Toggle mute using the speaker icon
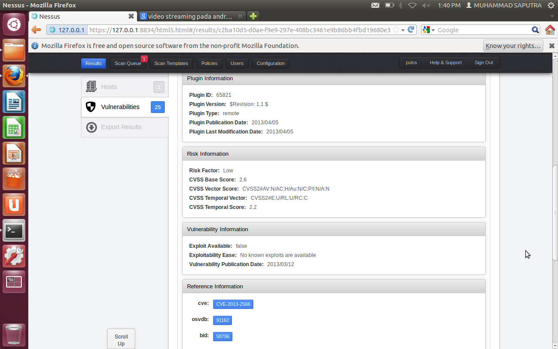Image resolution: width=558 pixels, height=349 pixels. (x=425, y=5)
